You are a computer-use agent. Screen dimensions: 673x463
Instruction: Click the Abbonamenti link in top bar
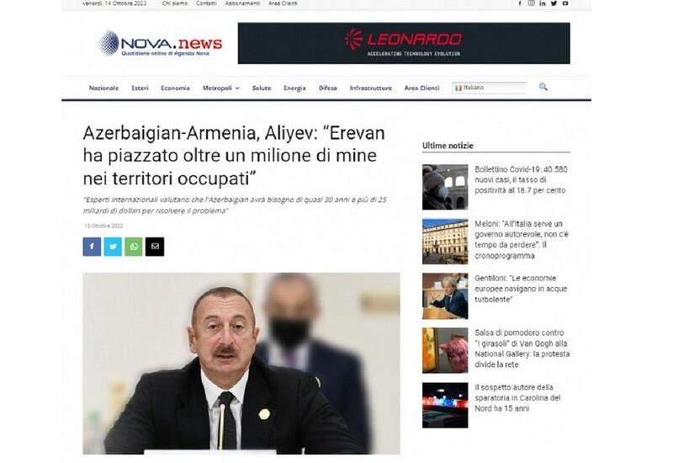[242, 3]
